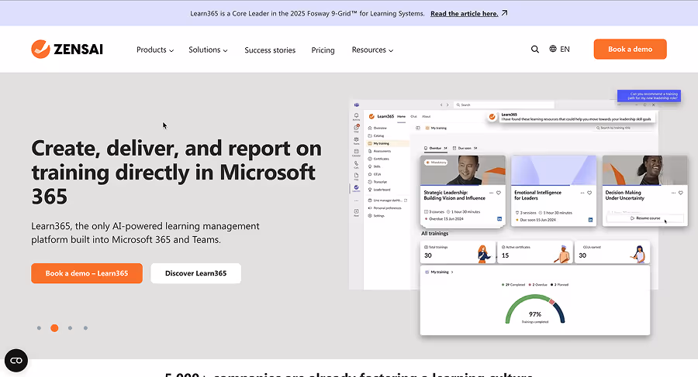Image resolution: width=698 pixels, height=377 pixels.
Task: Follow the 'Read the article here.' link
Action: click(x=465, y=13)
